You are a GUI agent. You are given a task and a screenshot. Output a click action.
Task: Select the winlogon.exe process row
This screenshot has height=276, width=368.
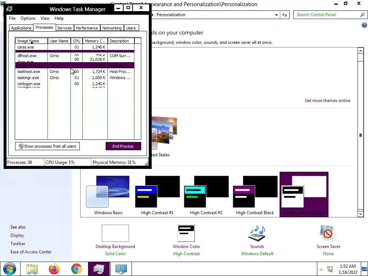75,84
